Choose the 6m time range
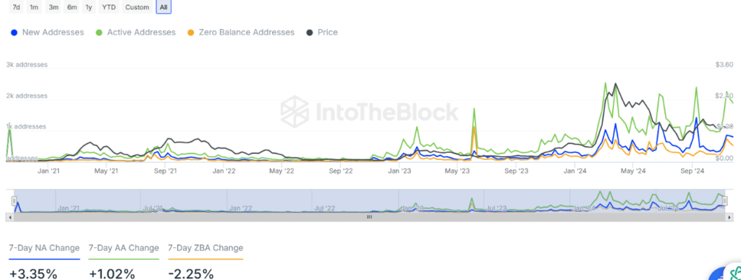Viewport: 741px width, 280px height. [72, 7]
